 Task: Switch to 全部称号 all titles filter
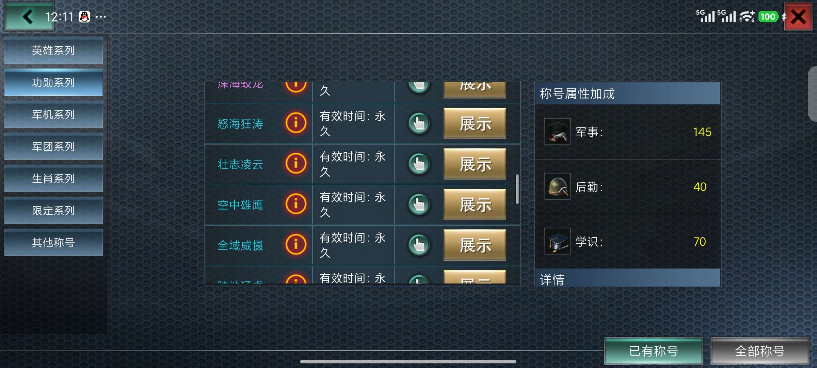(760, 351)
